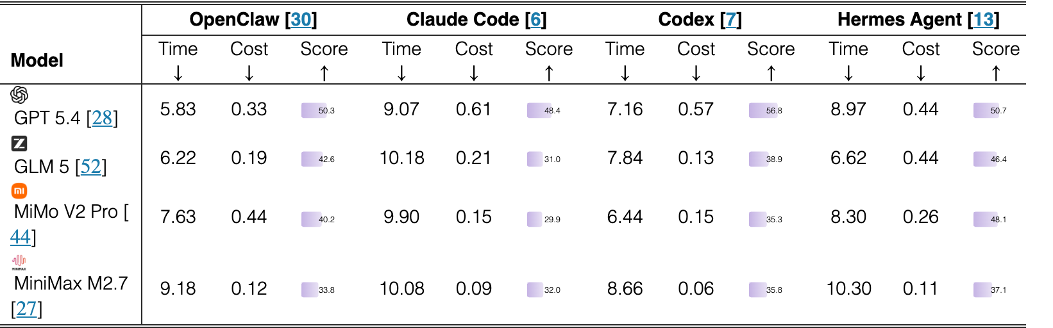This screenshot has height=328, width=1053.
Task: Click the down arrow under Claude Code Cost
Action: click(474, 74)
